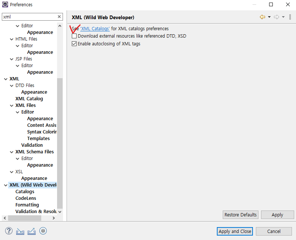The width and height of the screenshot is (296, 240).
Task: Collapse XML Schema Files node
Action: pos(12,152)
